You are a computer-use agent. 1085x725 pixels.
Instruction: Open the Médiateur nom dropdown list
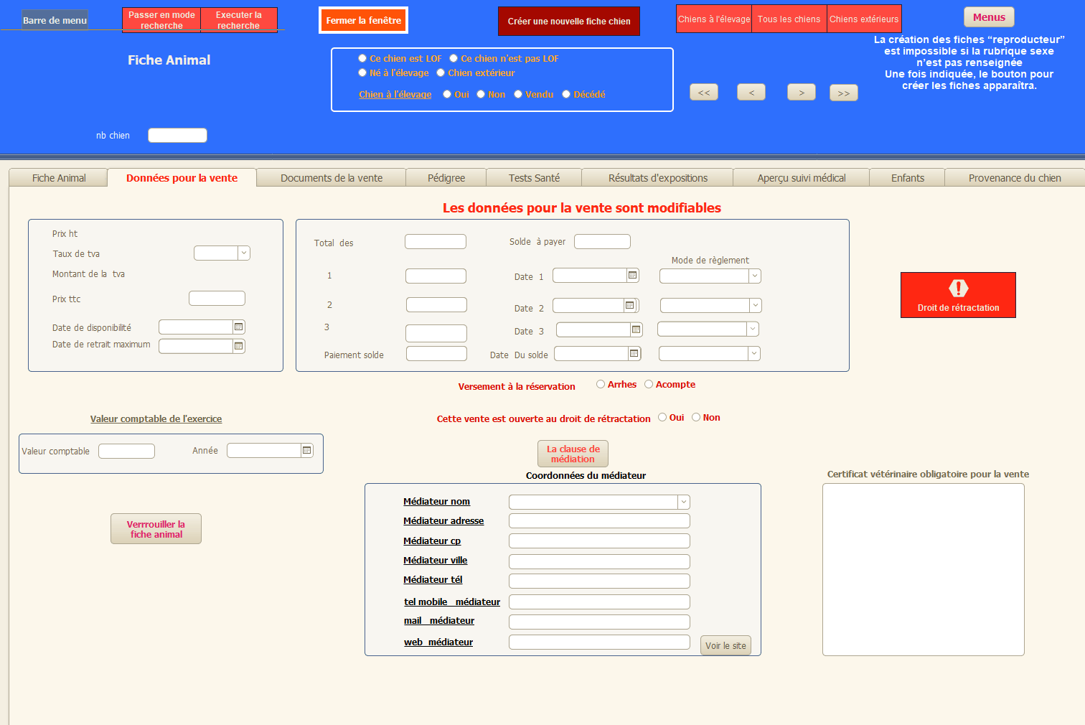point(683,502)
